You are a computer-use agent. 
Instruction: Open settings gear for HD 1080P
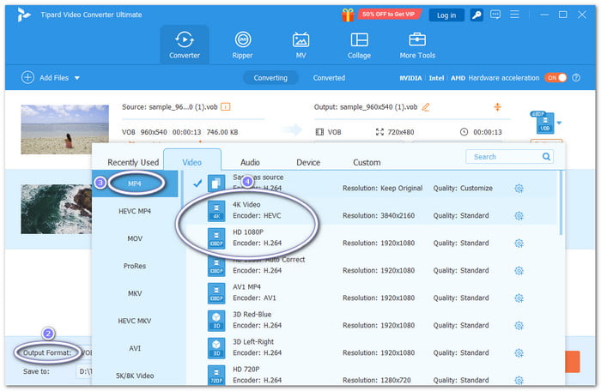point(519,244)
